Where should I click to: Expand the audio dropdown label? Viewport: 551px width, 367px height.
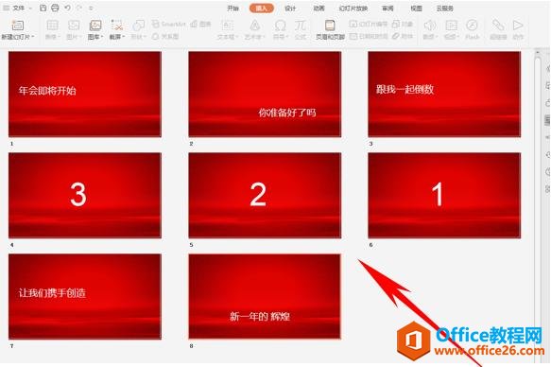tap(430, 37)
